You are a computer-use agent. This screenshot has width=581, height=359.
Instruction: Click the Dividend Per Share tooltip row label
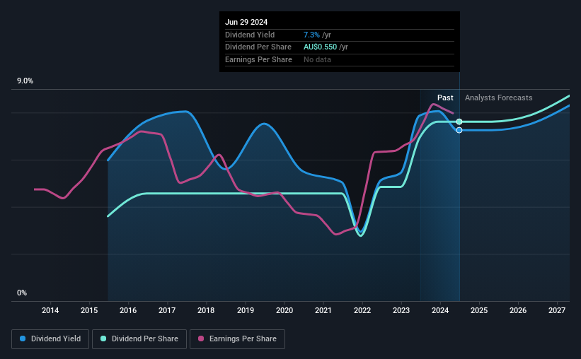[258, 47]
